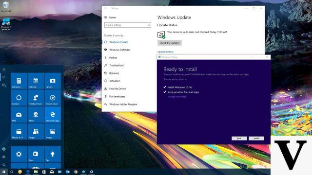Maximize the Settings window
Image resolution: width=312 pixels, height=175 pixels.
253,8
